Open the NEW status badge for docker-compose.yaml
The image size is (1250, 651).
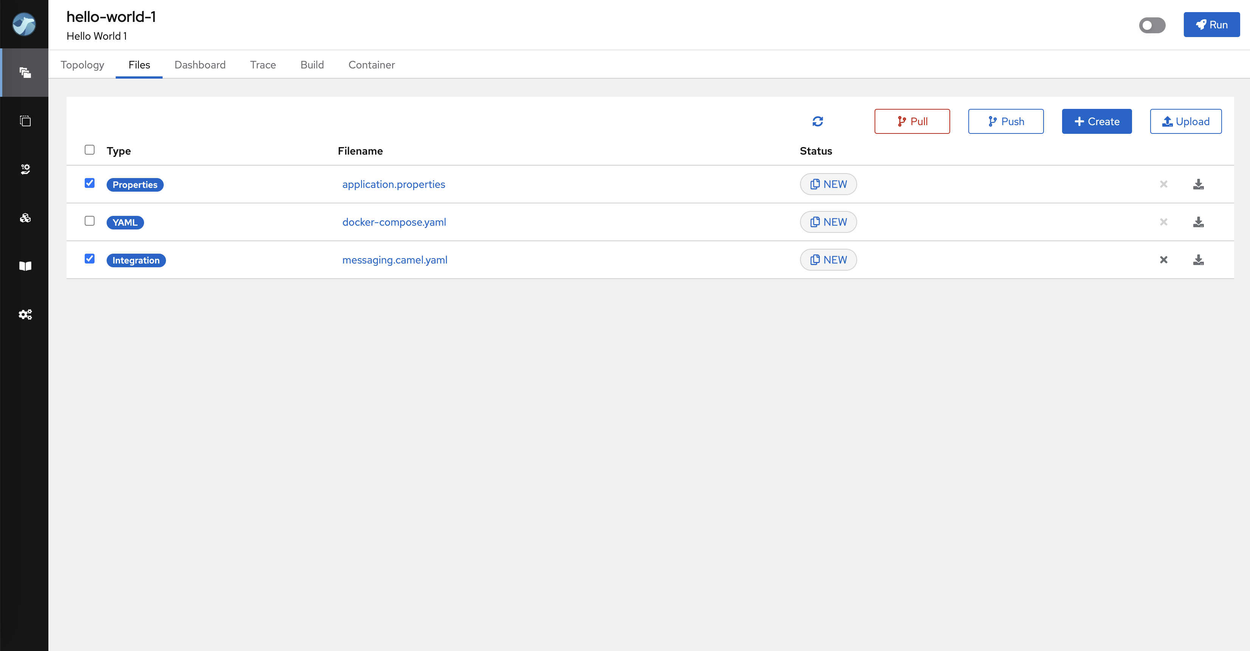point(828,222)
